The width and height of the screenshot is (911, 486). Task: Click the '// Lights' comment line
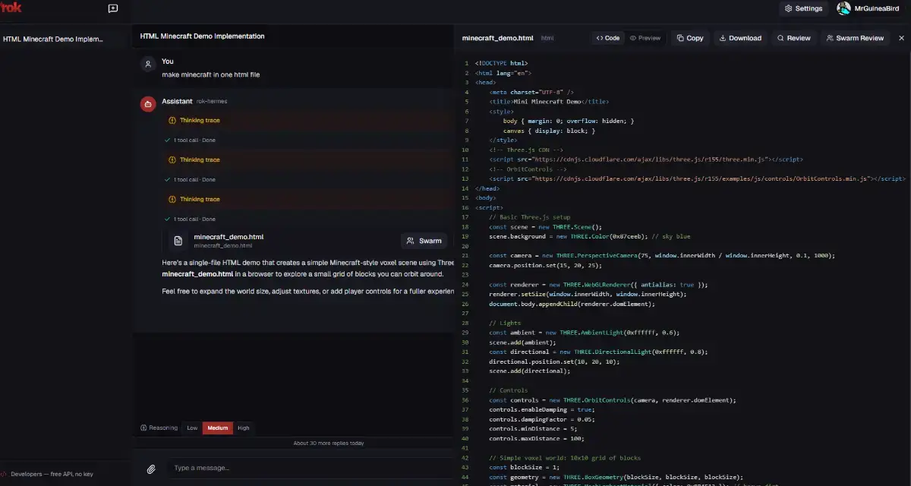click(505, 323)
